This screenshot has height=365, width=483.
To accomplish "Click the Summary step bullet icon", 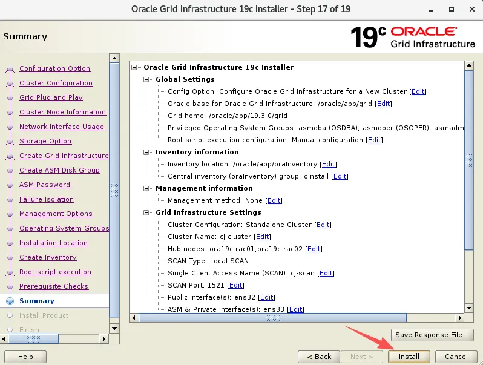I will tap(10, 301).
